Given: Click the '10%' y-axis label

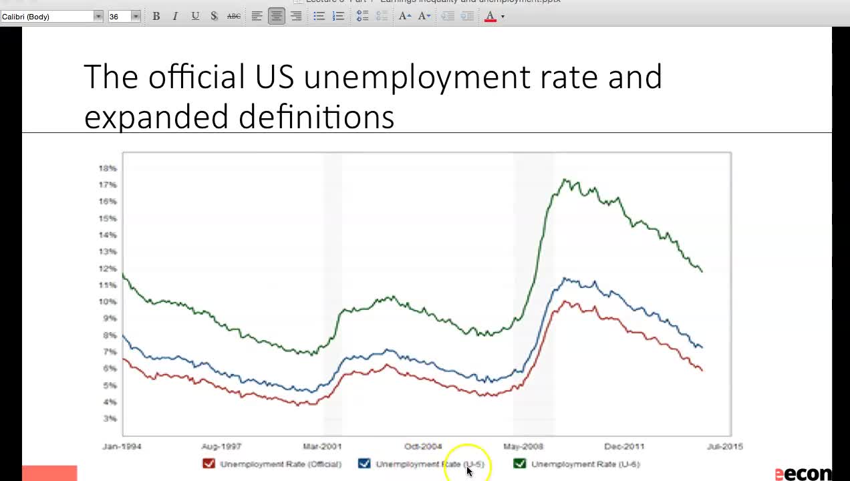Looking at the screenshot, I should [108, 302].
